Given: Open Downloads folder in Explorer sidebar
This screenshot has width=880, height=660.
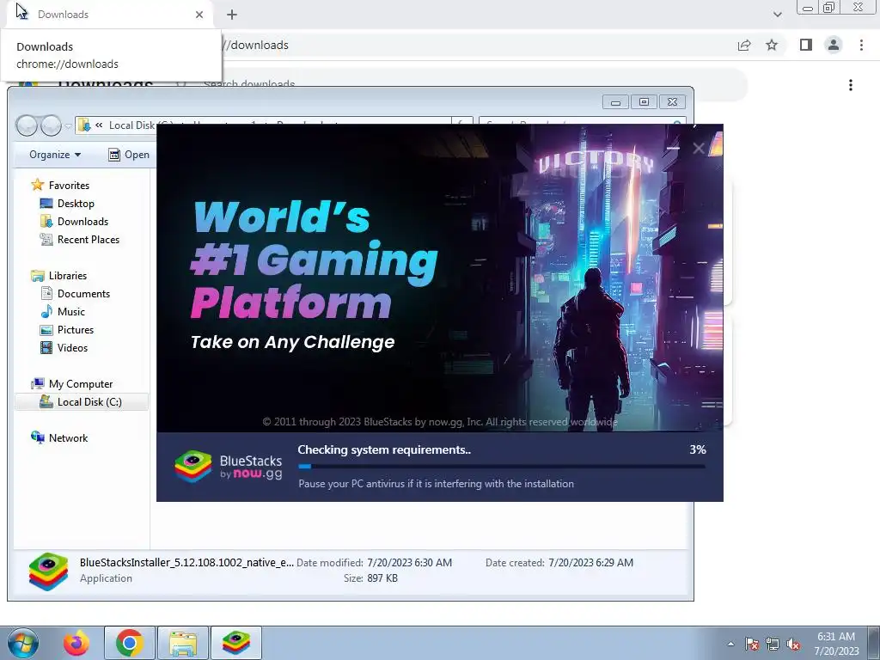Looking at the screenshot, I should pyautogui.click(x=82, y=221).
